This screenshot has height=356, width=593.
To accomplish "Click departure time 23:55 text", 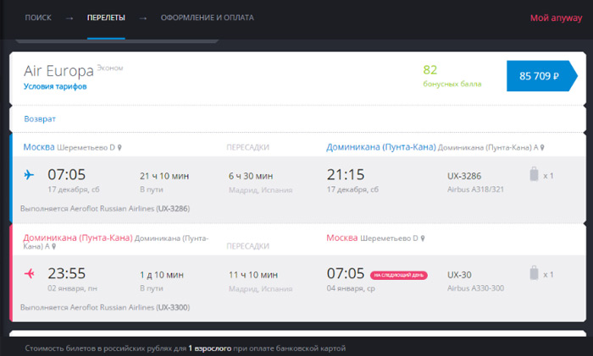I will click(67, 273).
